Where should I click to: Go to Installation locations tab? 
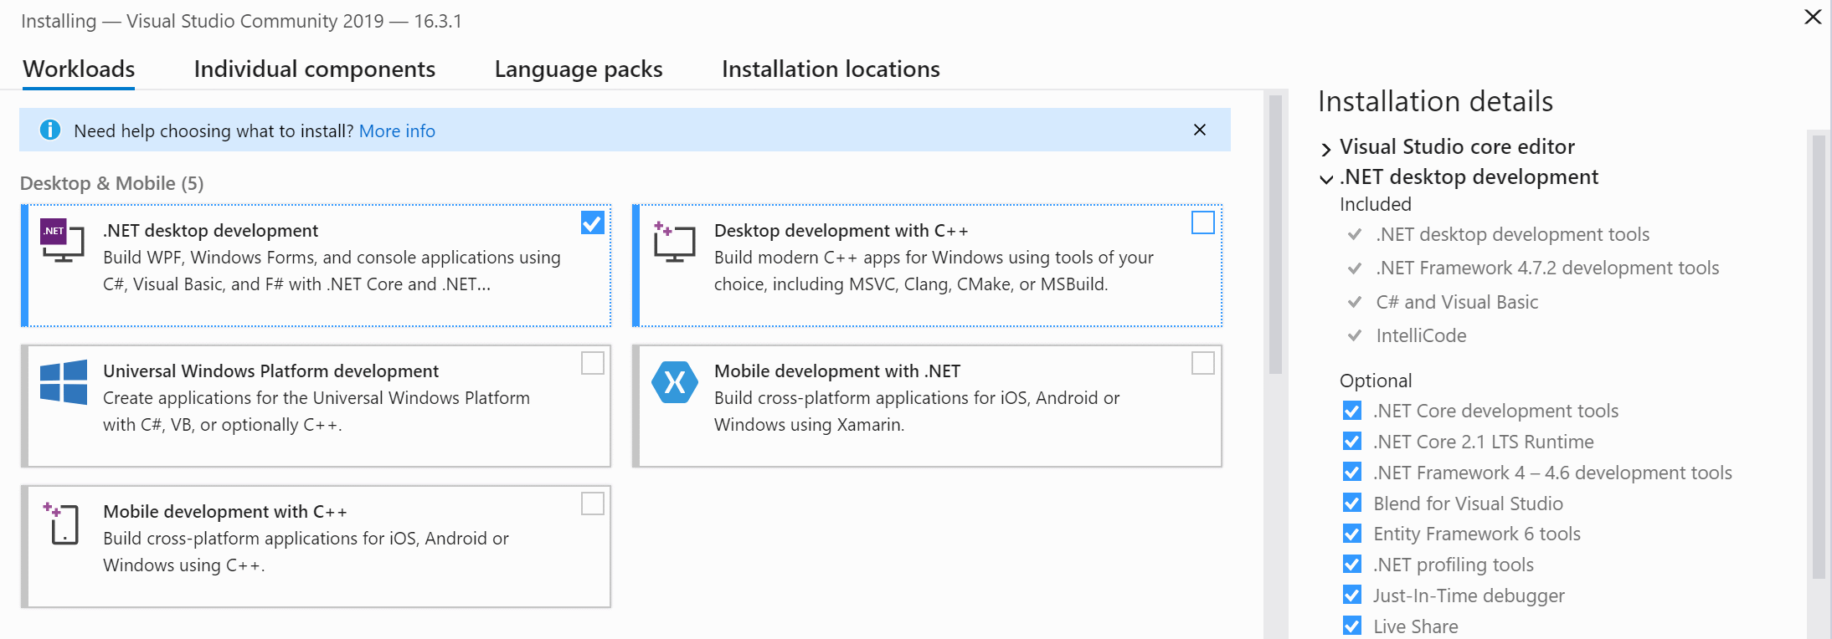point(831,69)
